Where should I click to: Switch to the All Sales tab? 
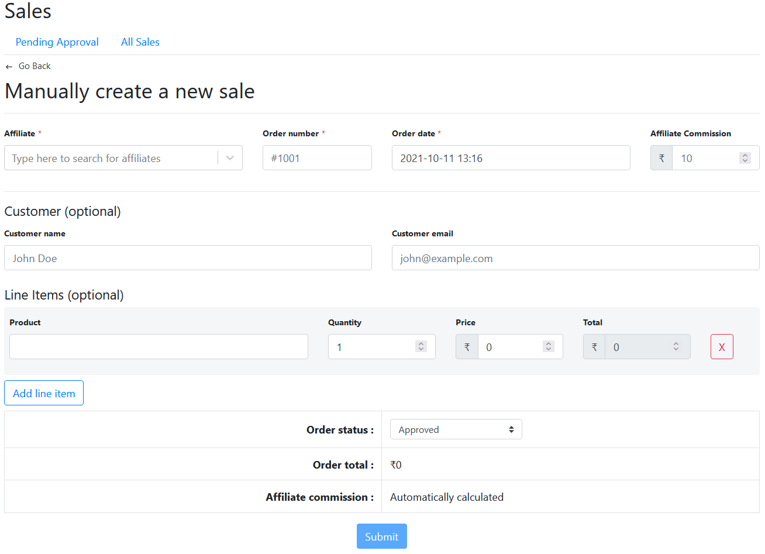(x=140, y=42)
